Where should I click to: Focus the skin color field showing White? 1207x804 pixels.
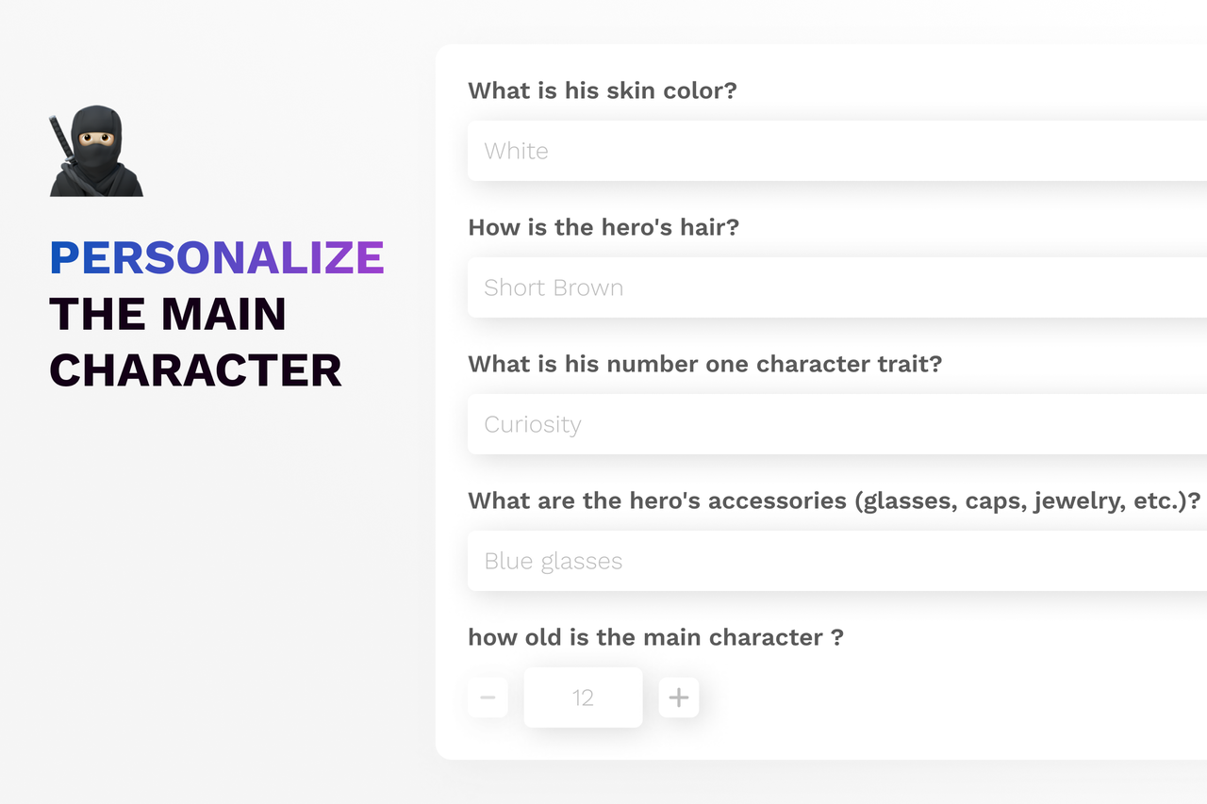[837, 151]
